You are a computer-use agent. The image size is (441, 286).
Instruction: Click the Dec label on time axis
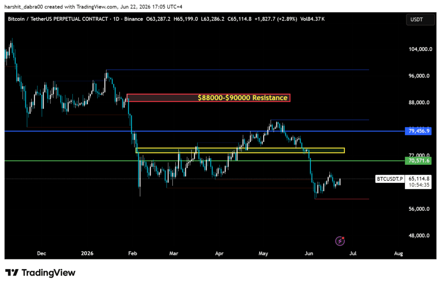(42, 253)
